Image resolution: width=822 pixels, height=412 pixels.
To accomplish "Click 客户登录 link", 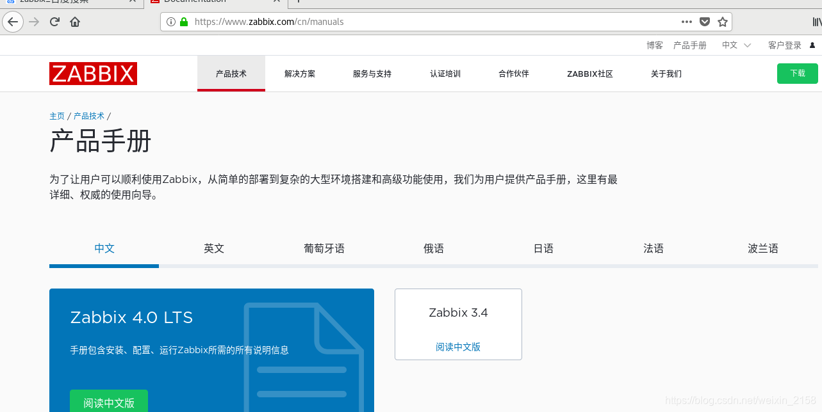I will tap(785, 45).
